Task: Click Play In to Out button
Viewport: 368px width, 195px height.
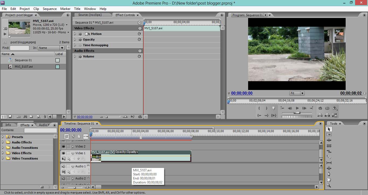Action: [x=274, y=115]
